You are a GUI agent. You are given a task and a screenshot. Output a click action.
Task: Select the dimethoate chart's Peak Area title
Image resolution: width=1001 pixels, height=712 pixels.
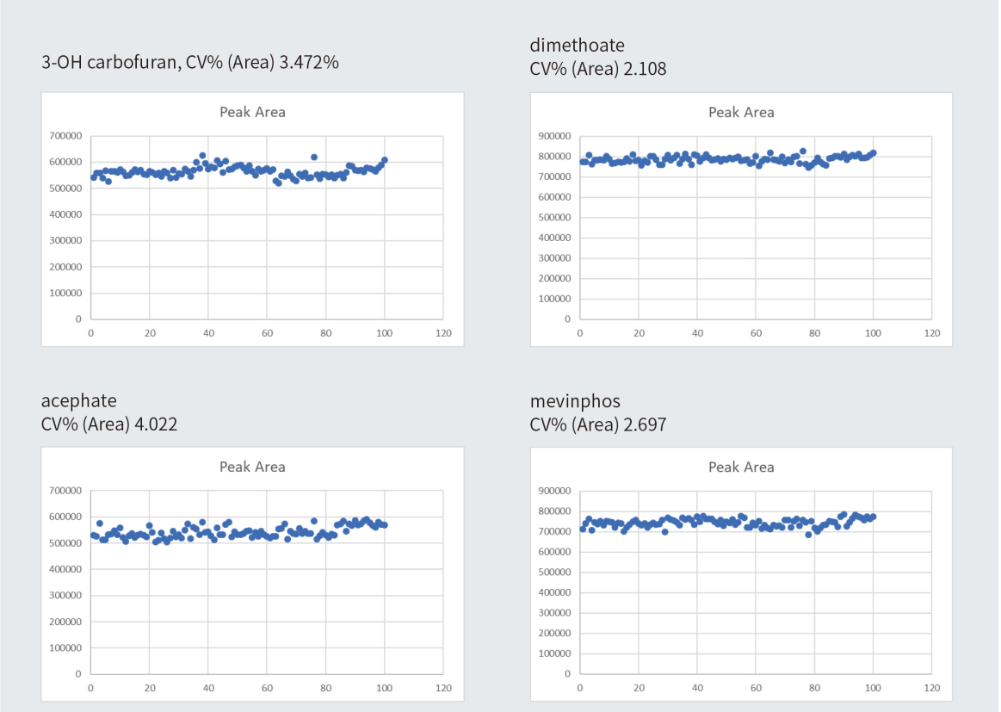[x=741, y=112]
